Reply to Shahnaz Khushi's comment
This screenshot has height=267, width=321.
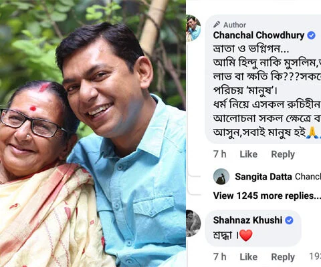[x=283, y=257]
